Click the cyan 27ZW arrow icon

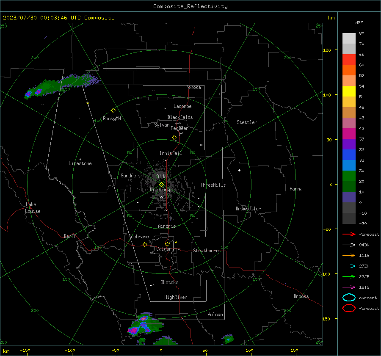tap(349, 266)
